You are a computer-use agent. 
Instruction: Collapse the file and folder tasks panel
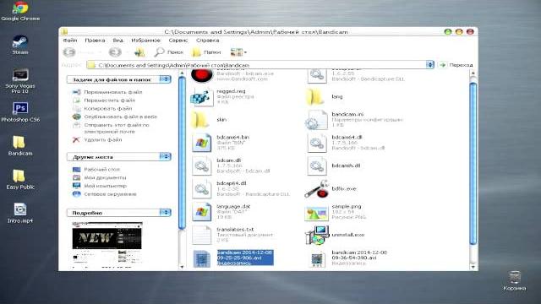click(166, 79)
